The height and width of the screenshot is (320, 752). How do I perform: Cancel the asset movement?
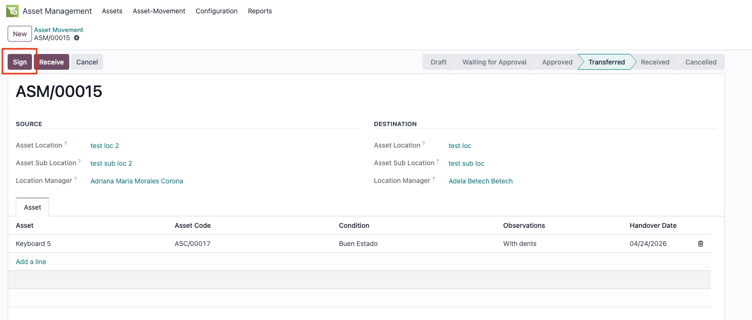87,62
